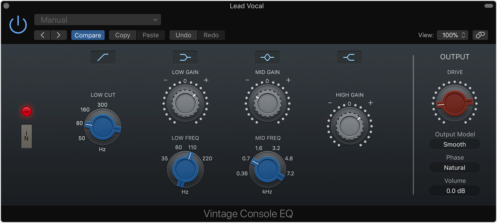Click the Undo button
497x223 pixels.
(184, 35)
